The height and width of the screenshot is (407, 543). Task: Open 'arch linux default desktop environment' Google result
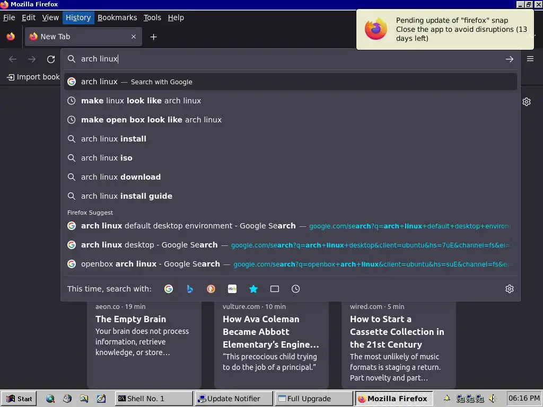(x=291, y=226)
